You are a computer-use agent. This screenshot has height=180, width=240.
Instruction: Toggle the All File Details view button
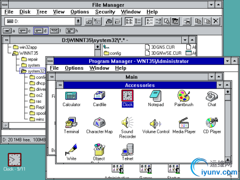pyautogui.click(x=138, y=21)
